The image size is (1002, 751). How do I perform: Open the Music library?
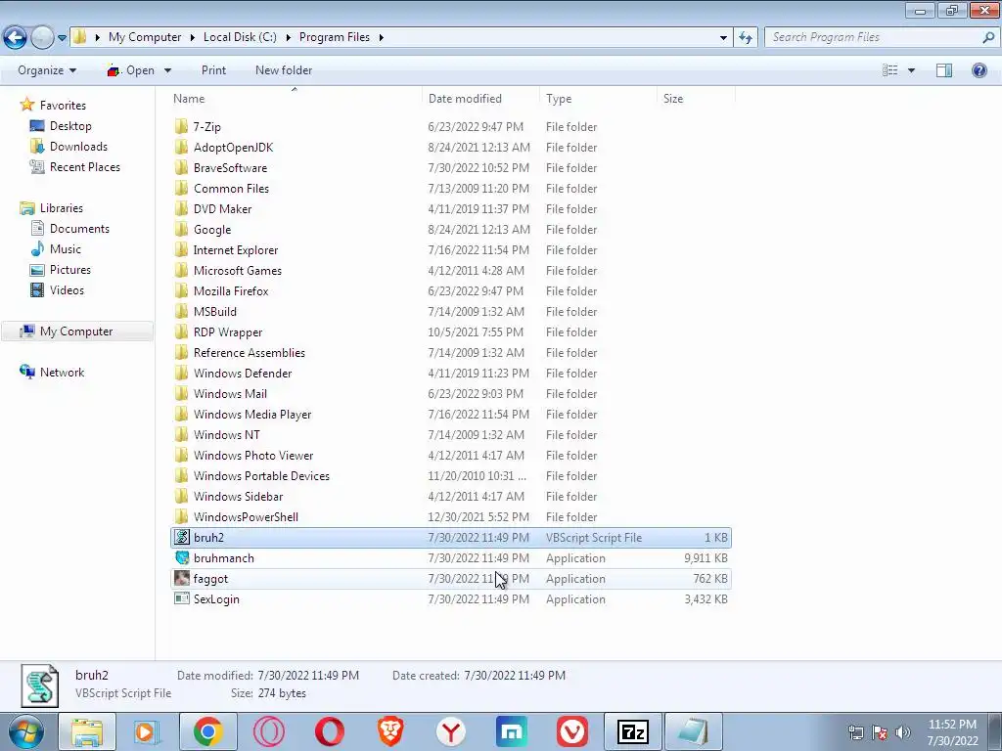pyautogui.click(x=66, y=249)
